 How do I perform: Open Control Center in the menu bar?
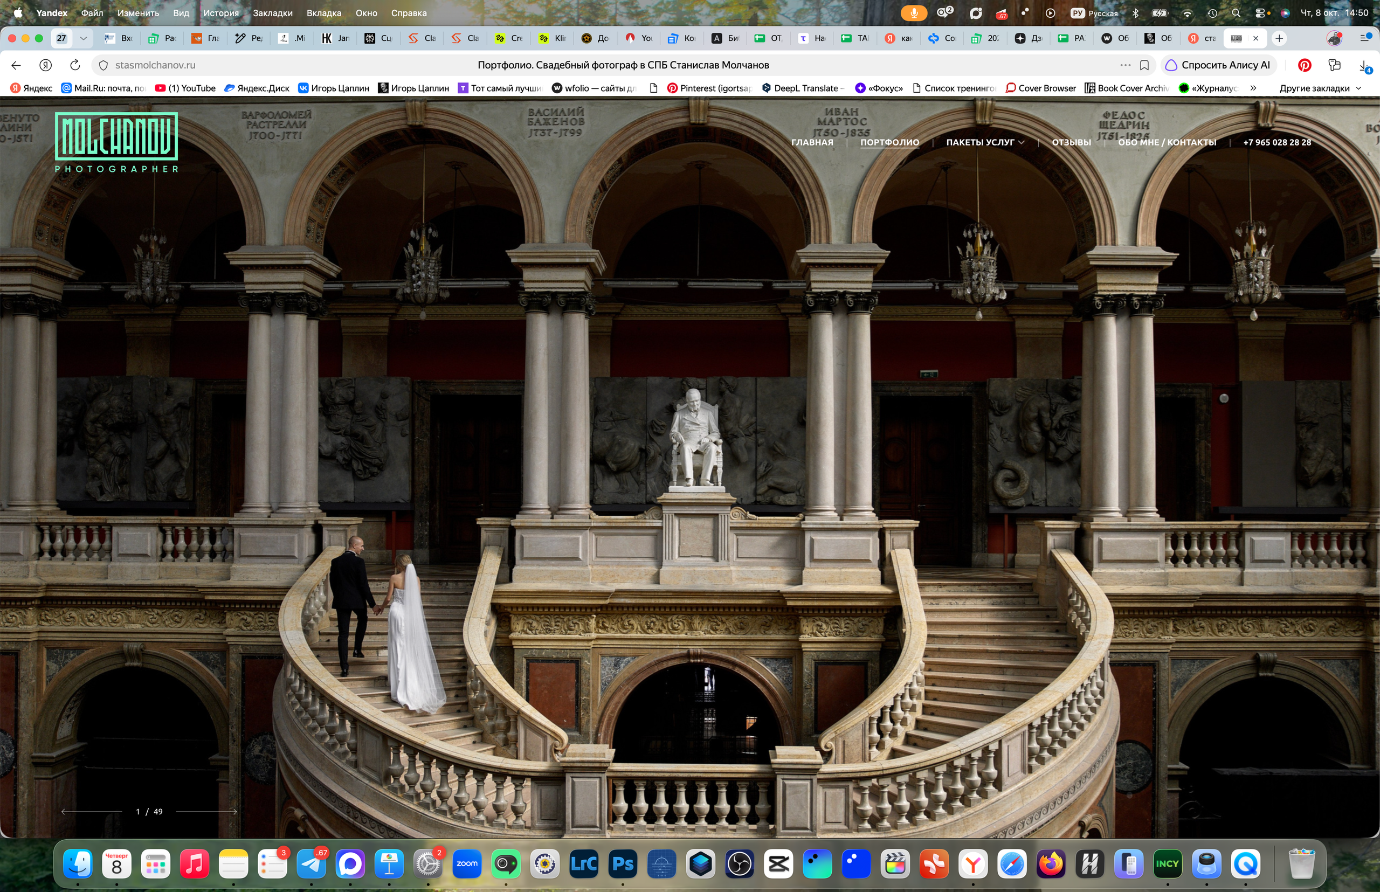[1261, 13]
